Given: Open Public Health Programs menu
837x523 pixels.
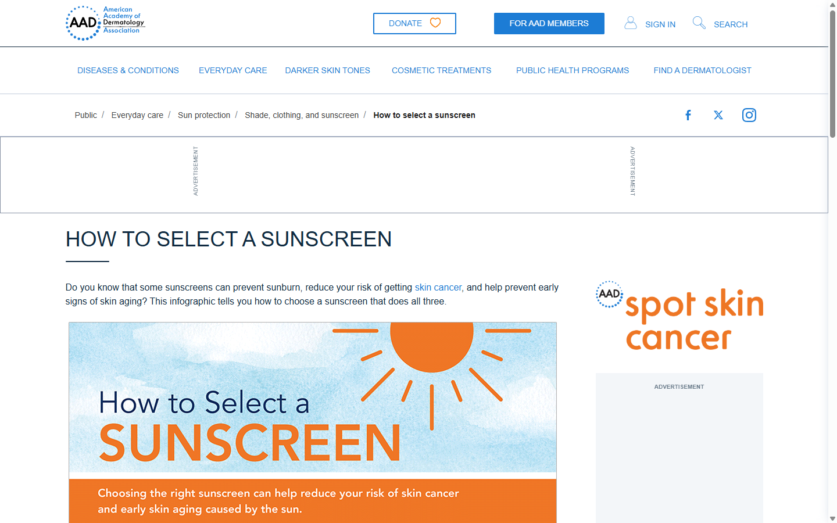Looking at the screenshot, I should pyautogui.click(x=573, y=70).
